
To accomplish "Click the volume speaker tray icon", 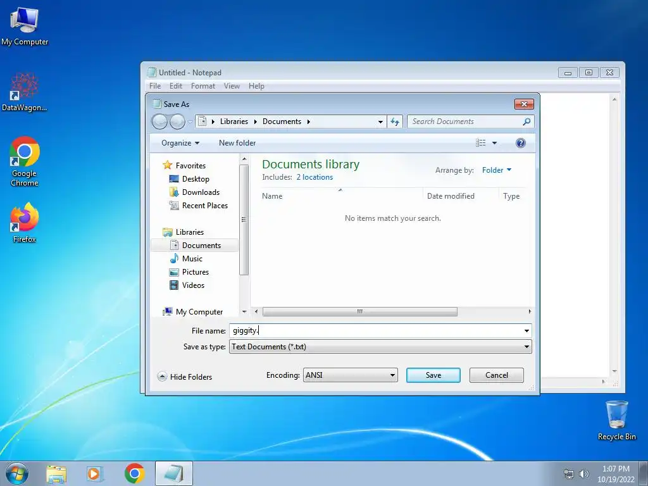I will click(583, 474).
